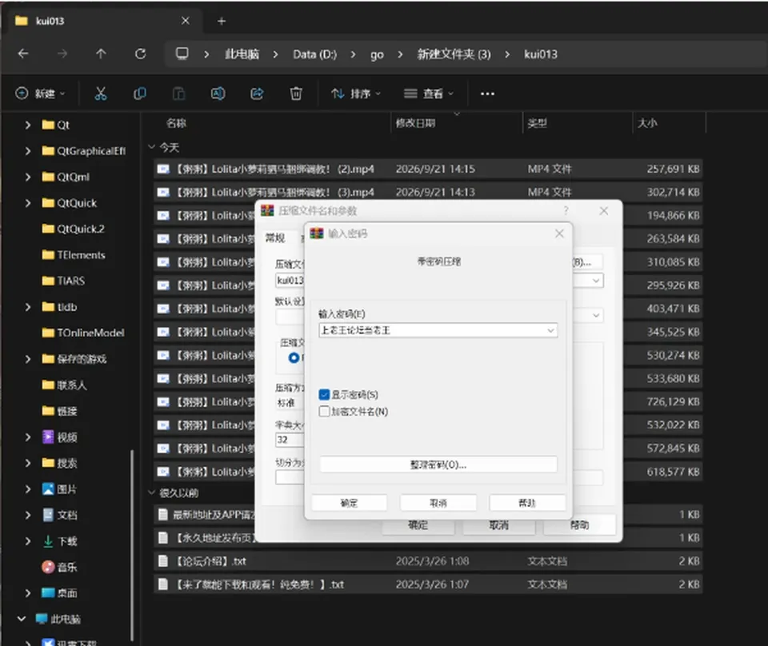Sort by the 类型 column header
The width and height of the screenshot is (768, 646).
click(x=537, y=123)
